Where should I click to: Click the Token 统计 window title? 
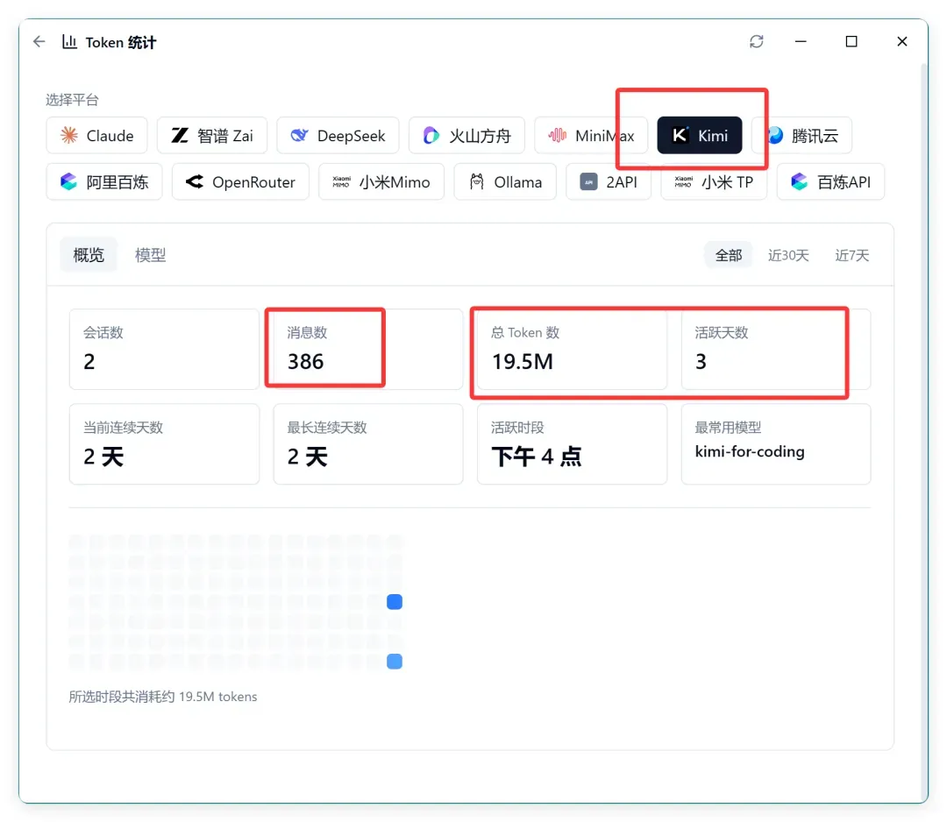(121, 42)
